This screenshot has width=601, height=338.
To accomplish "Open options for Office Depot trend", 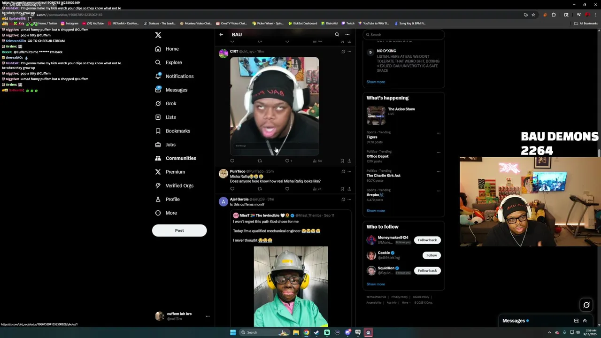I will 439,152.
